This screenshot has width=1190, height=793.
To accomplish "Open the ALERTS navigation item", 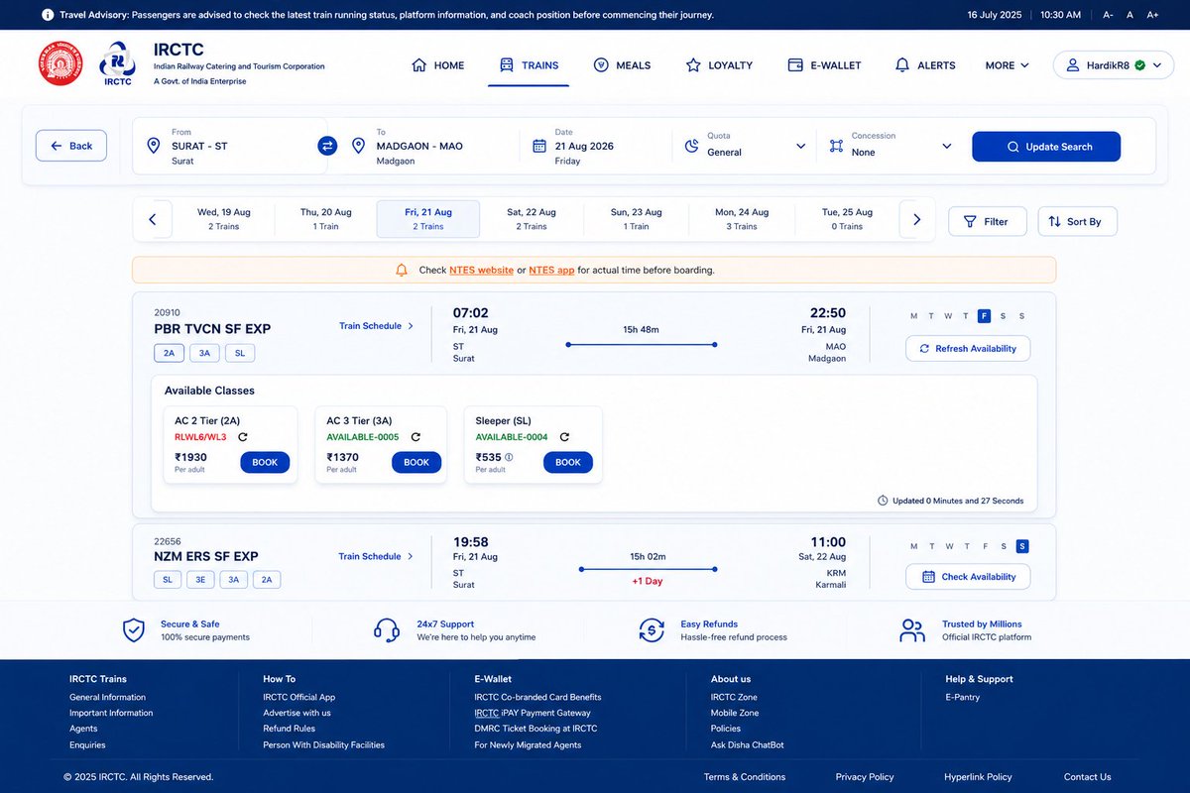I will 925,65.
